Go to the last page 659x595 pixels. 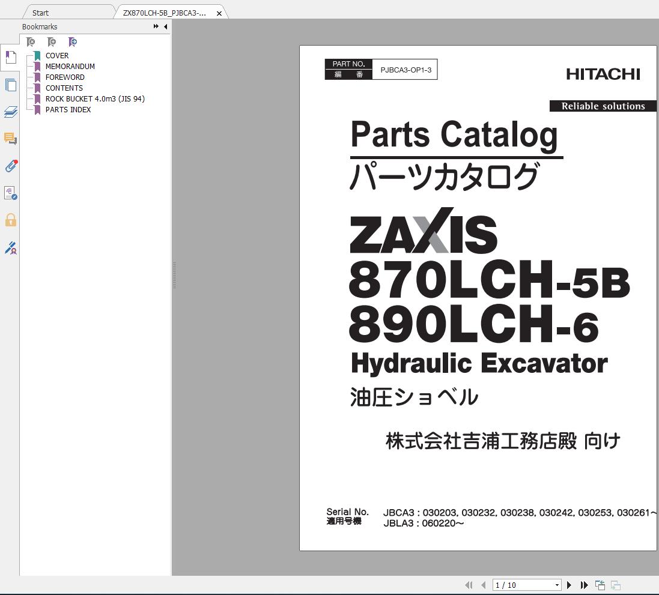[584, 585]
